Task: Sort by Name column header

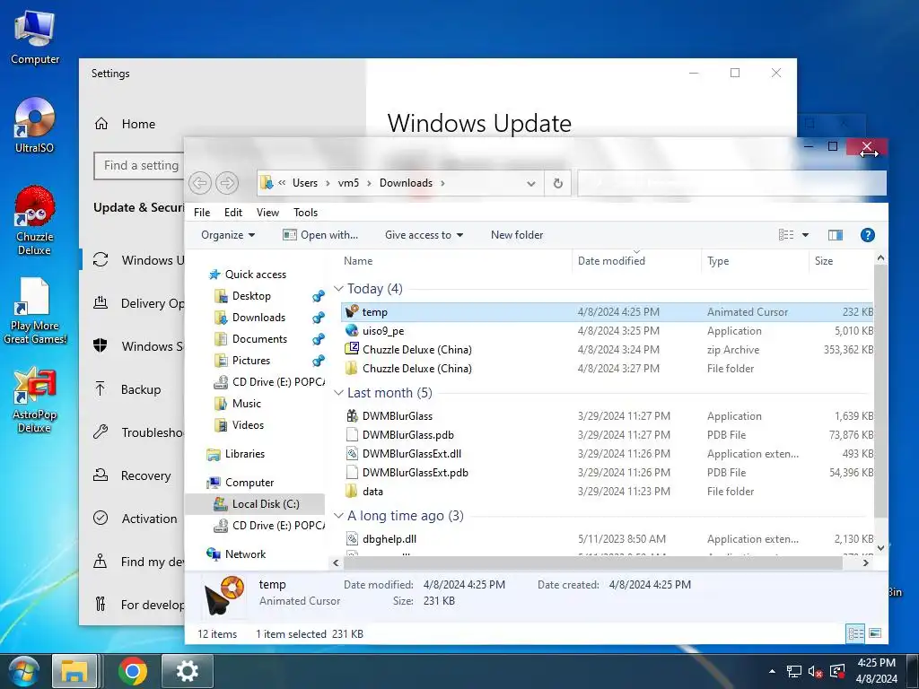Action: [x=455, y=261]
